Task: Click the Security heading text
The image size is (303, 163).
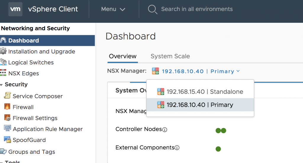Action: (x=16, y=84)
